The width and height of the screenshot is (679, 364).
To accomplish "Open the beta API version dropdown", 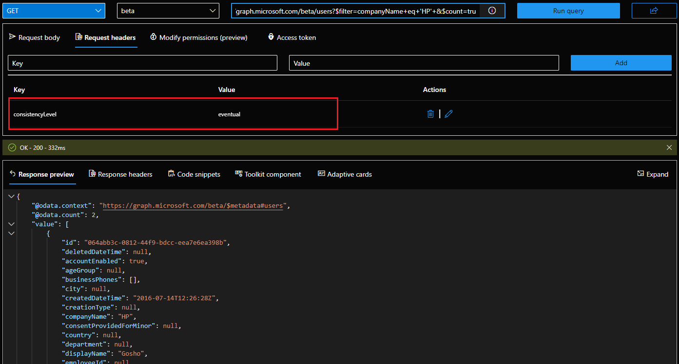I will pyautogui.click(x=168, y=11).
